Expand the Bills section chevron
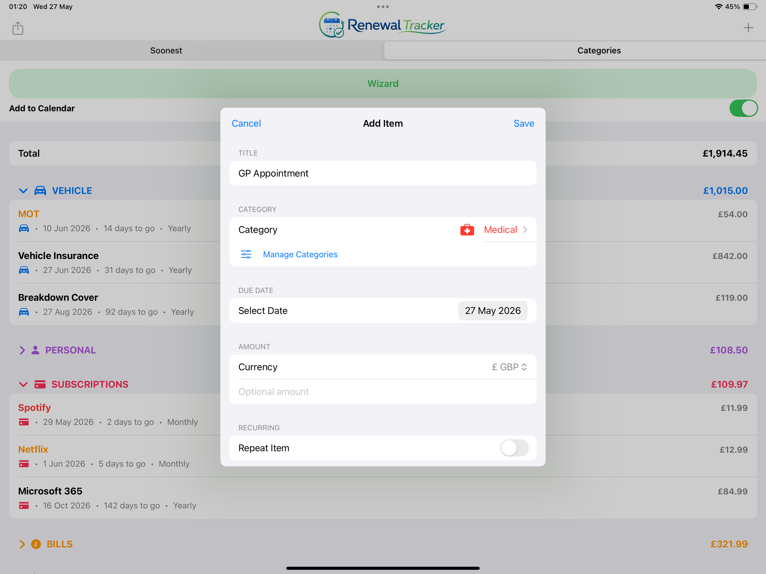766x574 pixels. coord(22,544)
